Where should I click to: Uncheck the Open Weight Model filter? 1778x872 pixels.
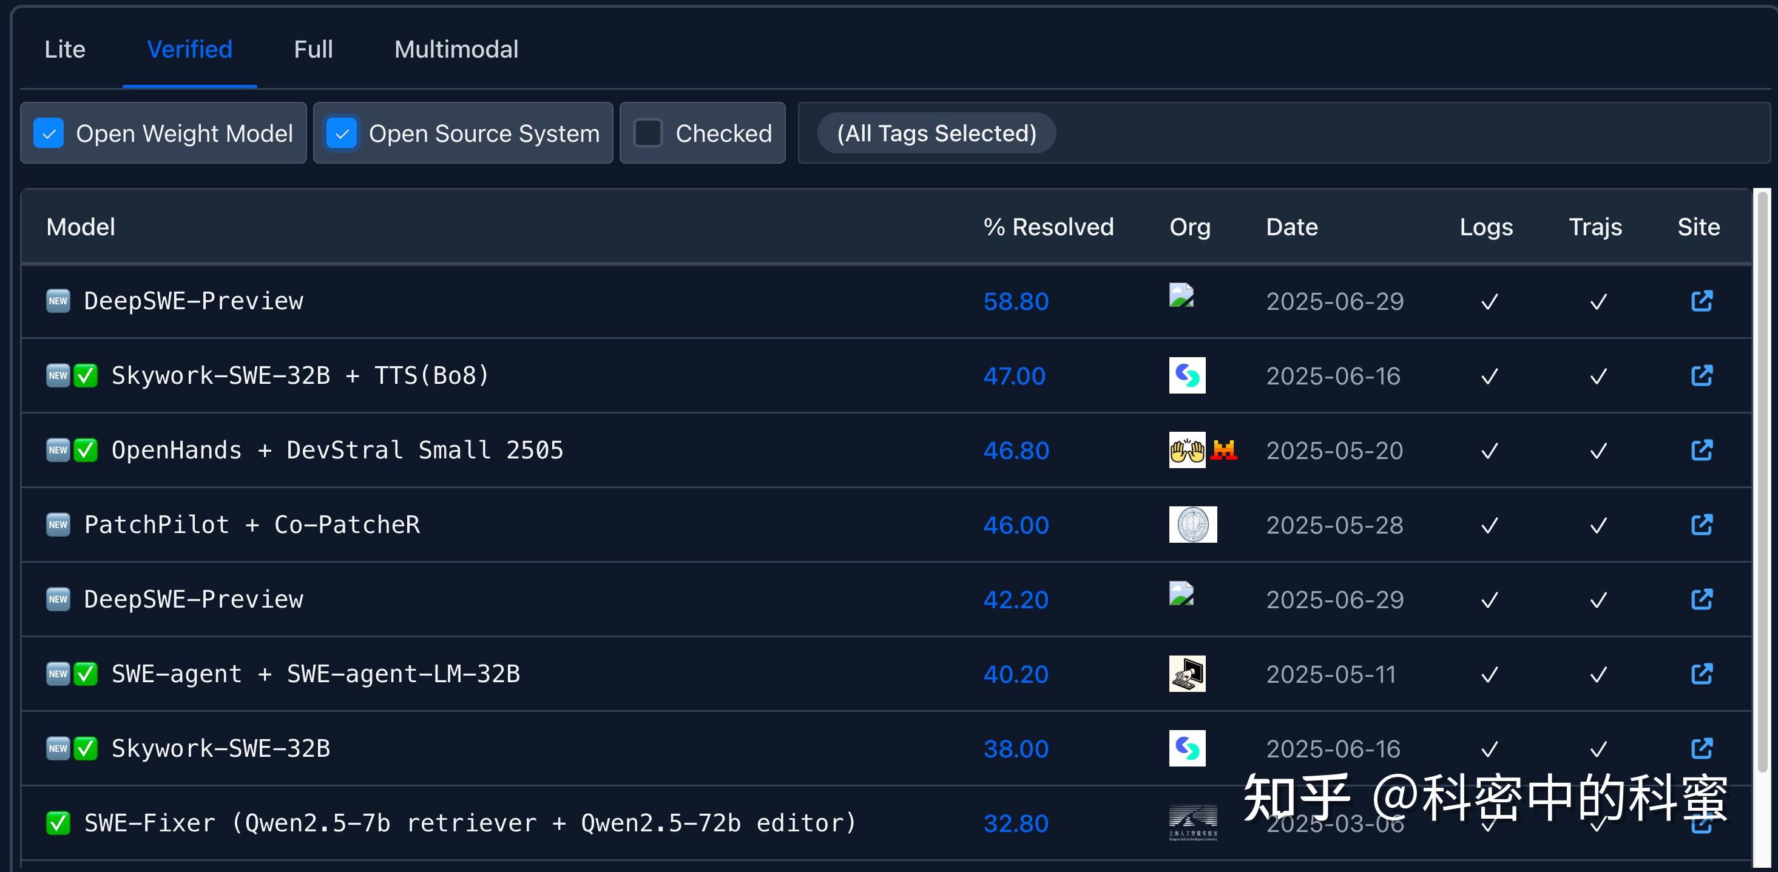tap(49, 133)
